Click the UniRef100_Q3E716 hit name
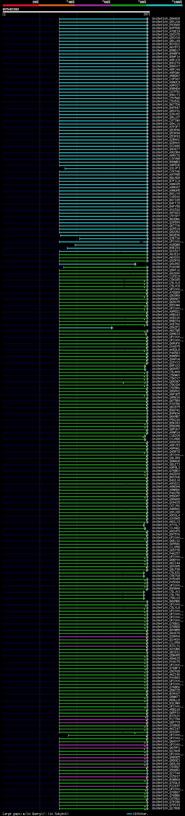185x816 pixels. (x=166, y=239)
